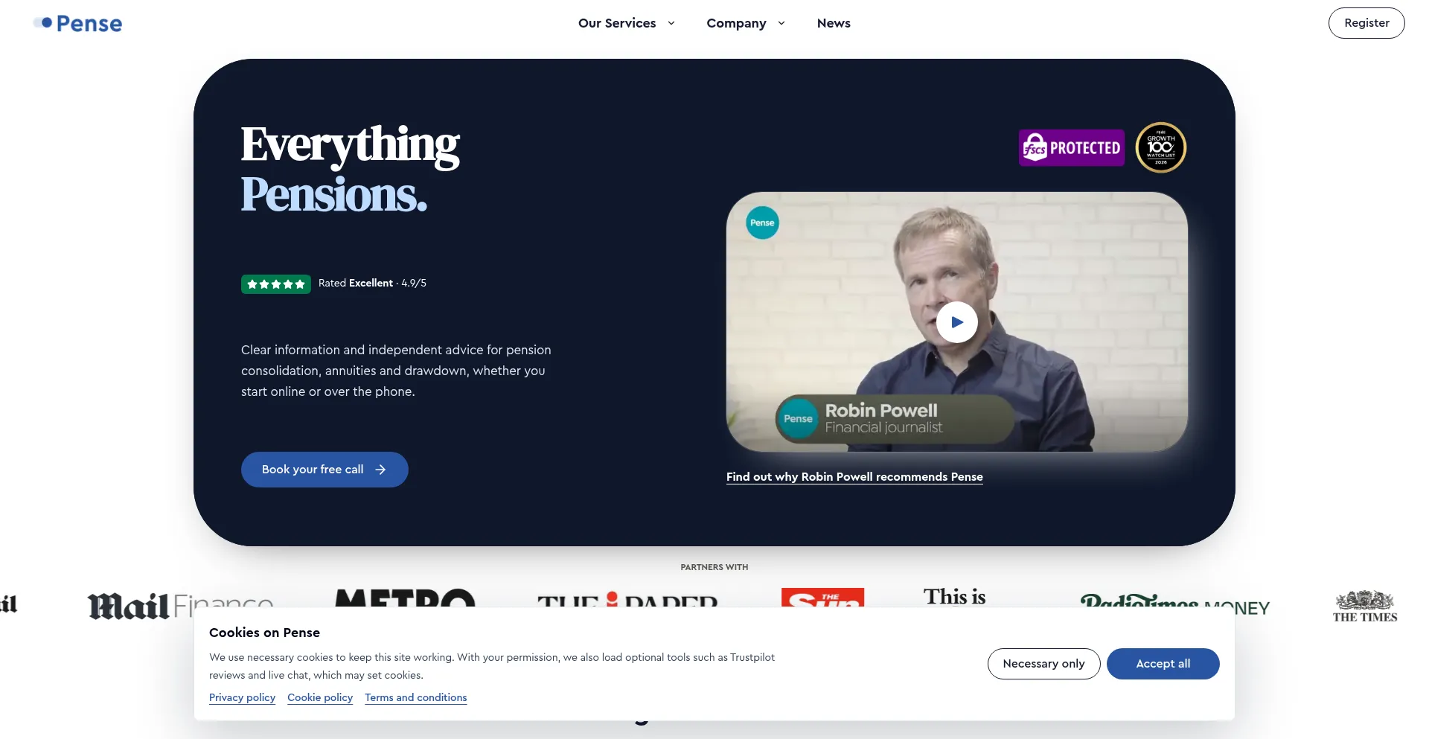Click the Pense round logo on the video
The image size is (1429, 739).
click(762, 223)
